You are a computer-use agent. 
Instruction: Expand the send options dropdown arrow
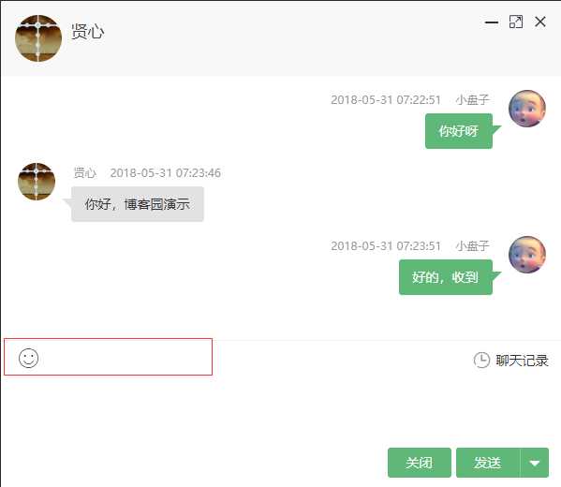point(534,463)
